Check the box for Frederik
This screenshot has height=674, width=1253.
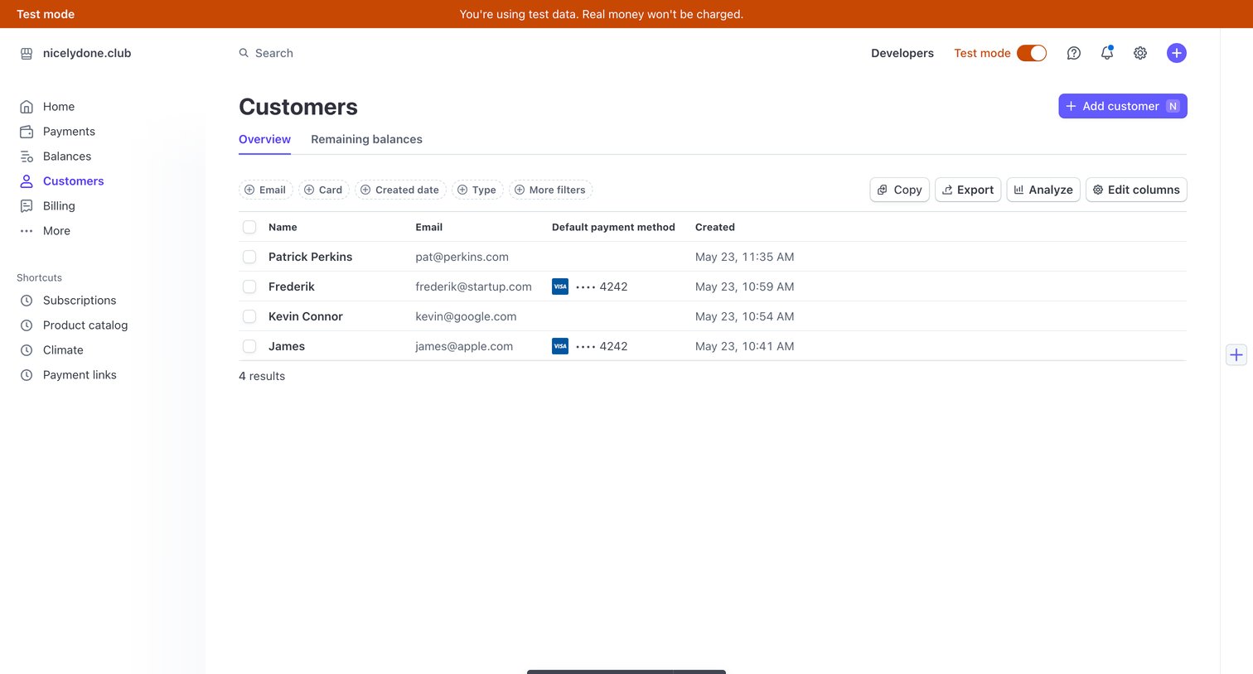(x=249, y=286)
